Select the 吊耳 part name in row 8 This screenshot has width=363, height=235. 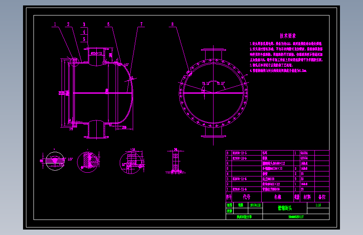pos(265,153)
